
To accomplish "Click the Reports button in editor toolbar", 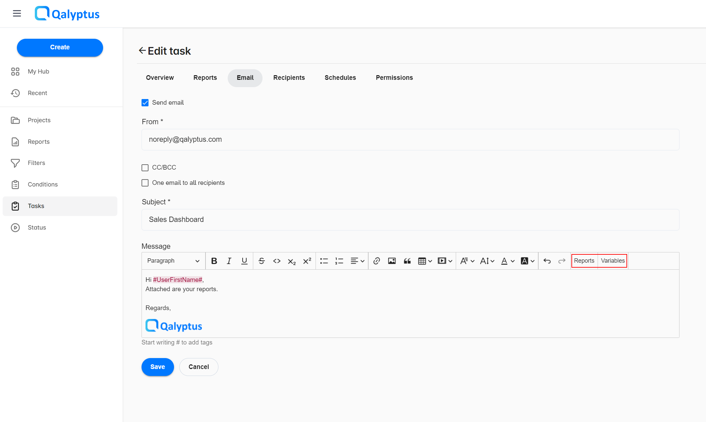I will click(x=584, y=261).
